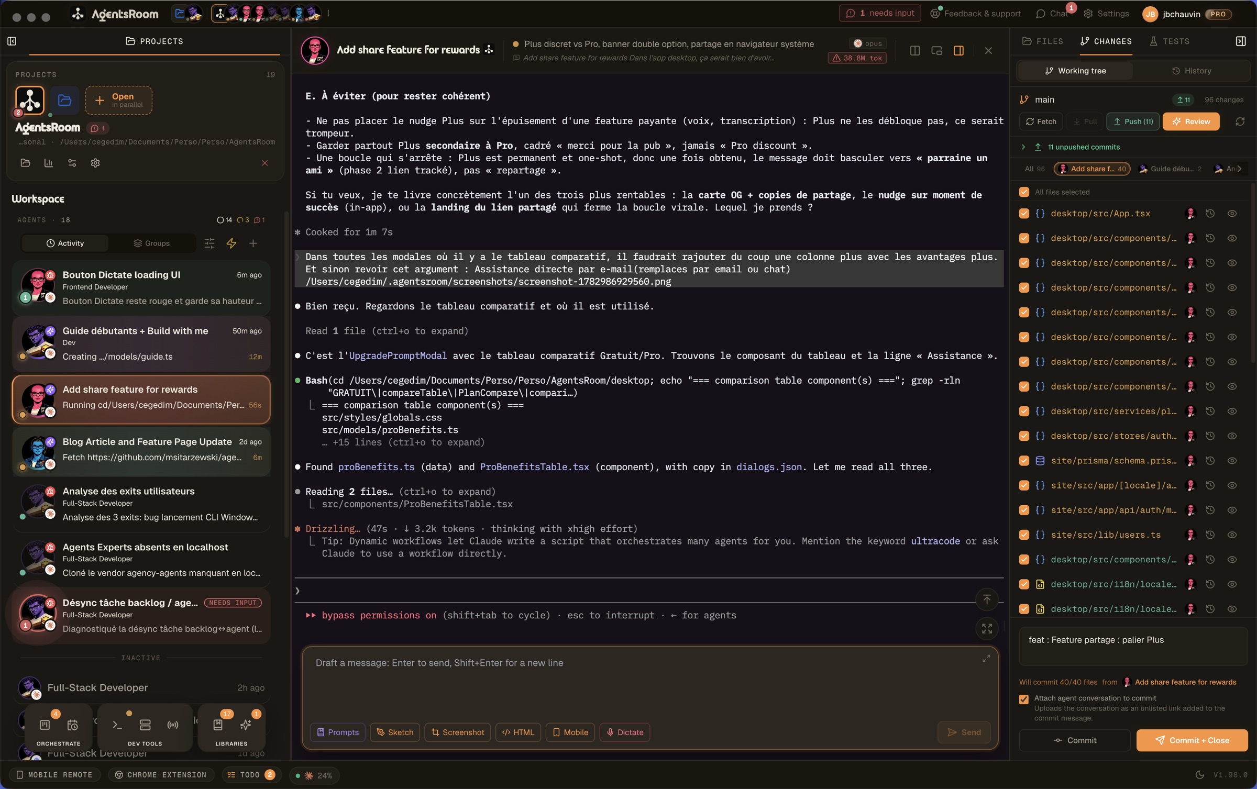Image resolution: width=1257 pixels, height=789 pixels.
Task: Open the opus model selector
Action: point(867,43)
